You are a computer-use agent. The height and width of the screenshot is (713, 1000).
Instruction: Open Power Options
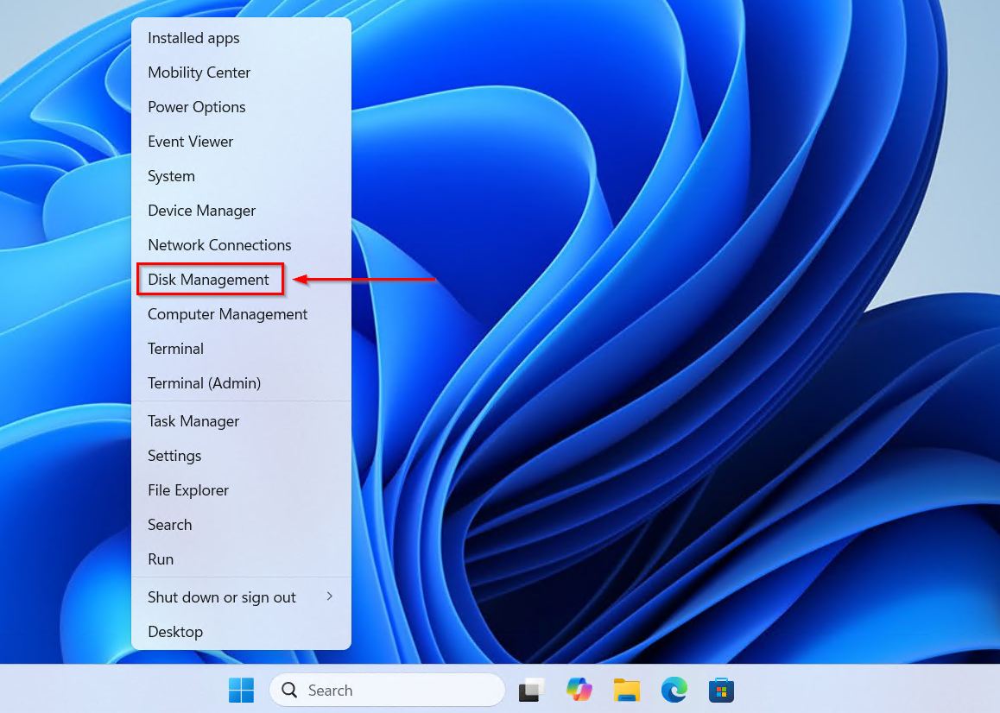(x=196, y=106)
